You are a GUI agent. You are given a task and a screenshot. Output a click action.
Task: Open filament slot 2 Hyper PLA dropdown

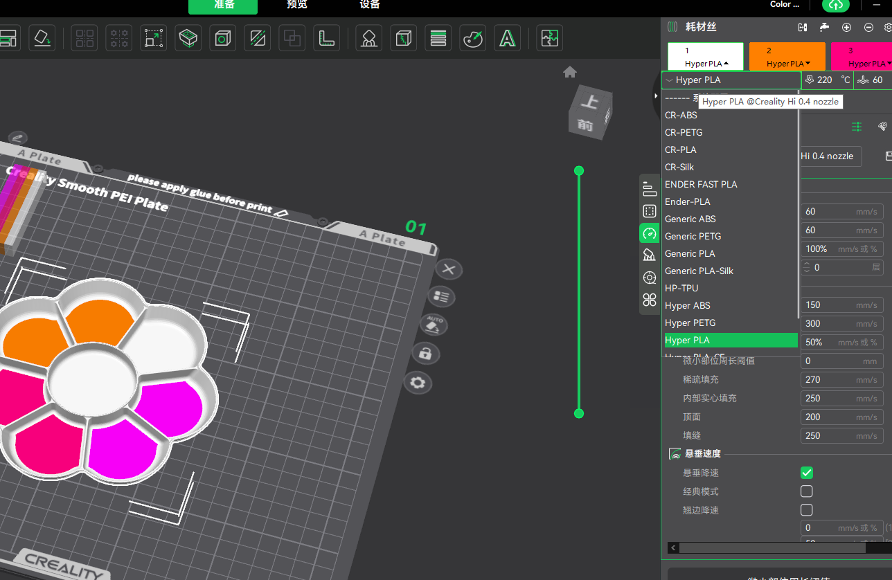(787, 63)
